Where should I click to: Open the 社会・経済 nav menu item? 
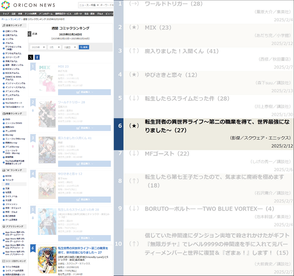pos(89,14)
